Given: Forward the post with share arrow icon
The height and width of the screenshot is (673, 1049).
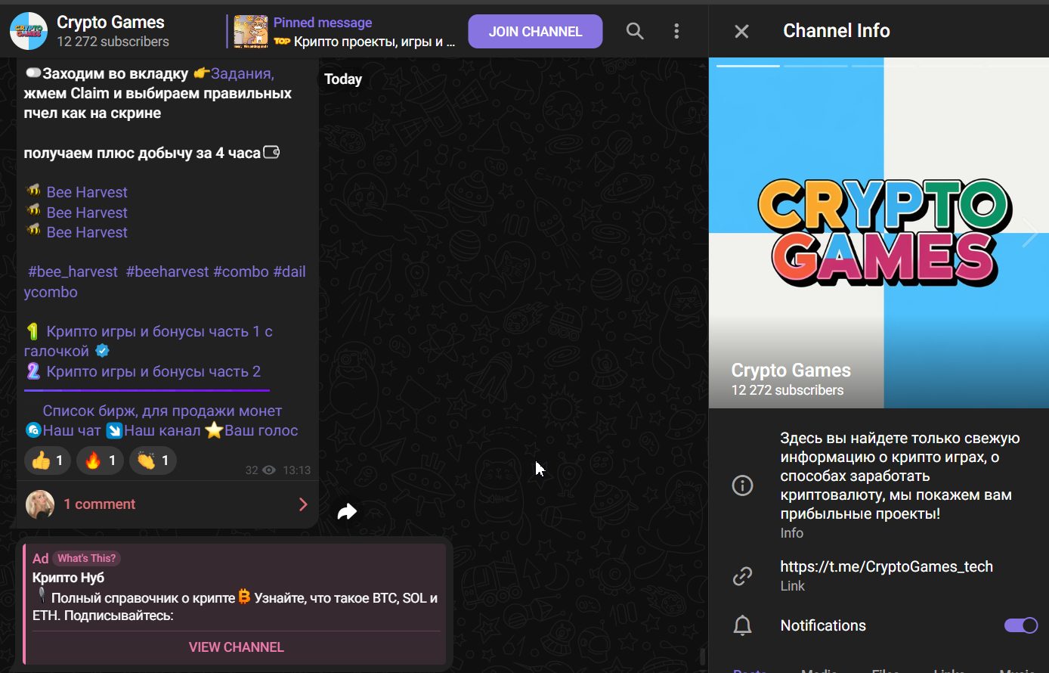Looking at the screenshot, I should (x=347, y=512).
